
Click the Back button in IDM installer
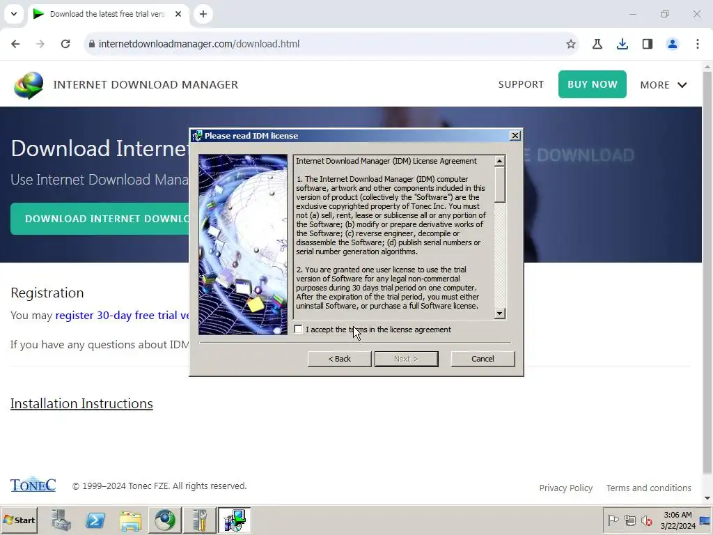[x=339, y=359]
